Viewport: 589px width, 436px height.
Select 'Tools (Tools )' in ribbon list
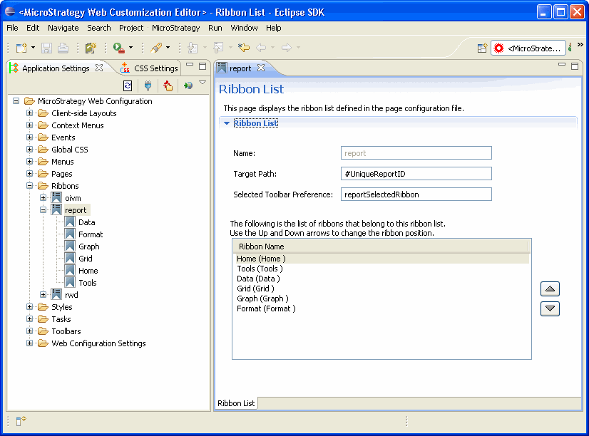pos(260,269)
